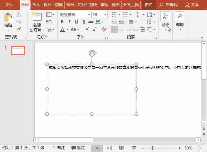Expand the font size dropdown showing 18
This screenshot has height=152, width=207.
105,15
